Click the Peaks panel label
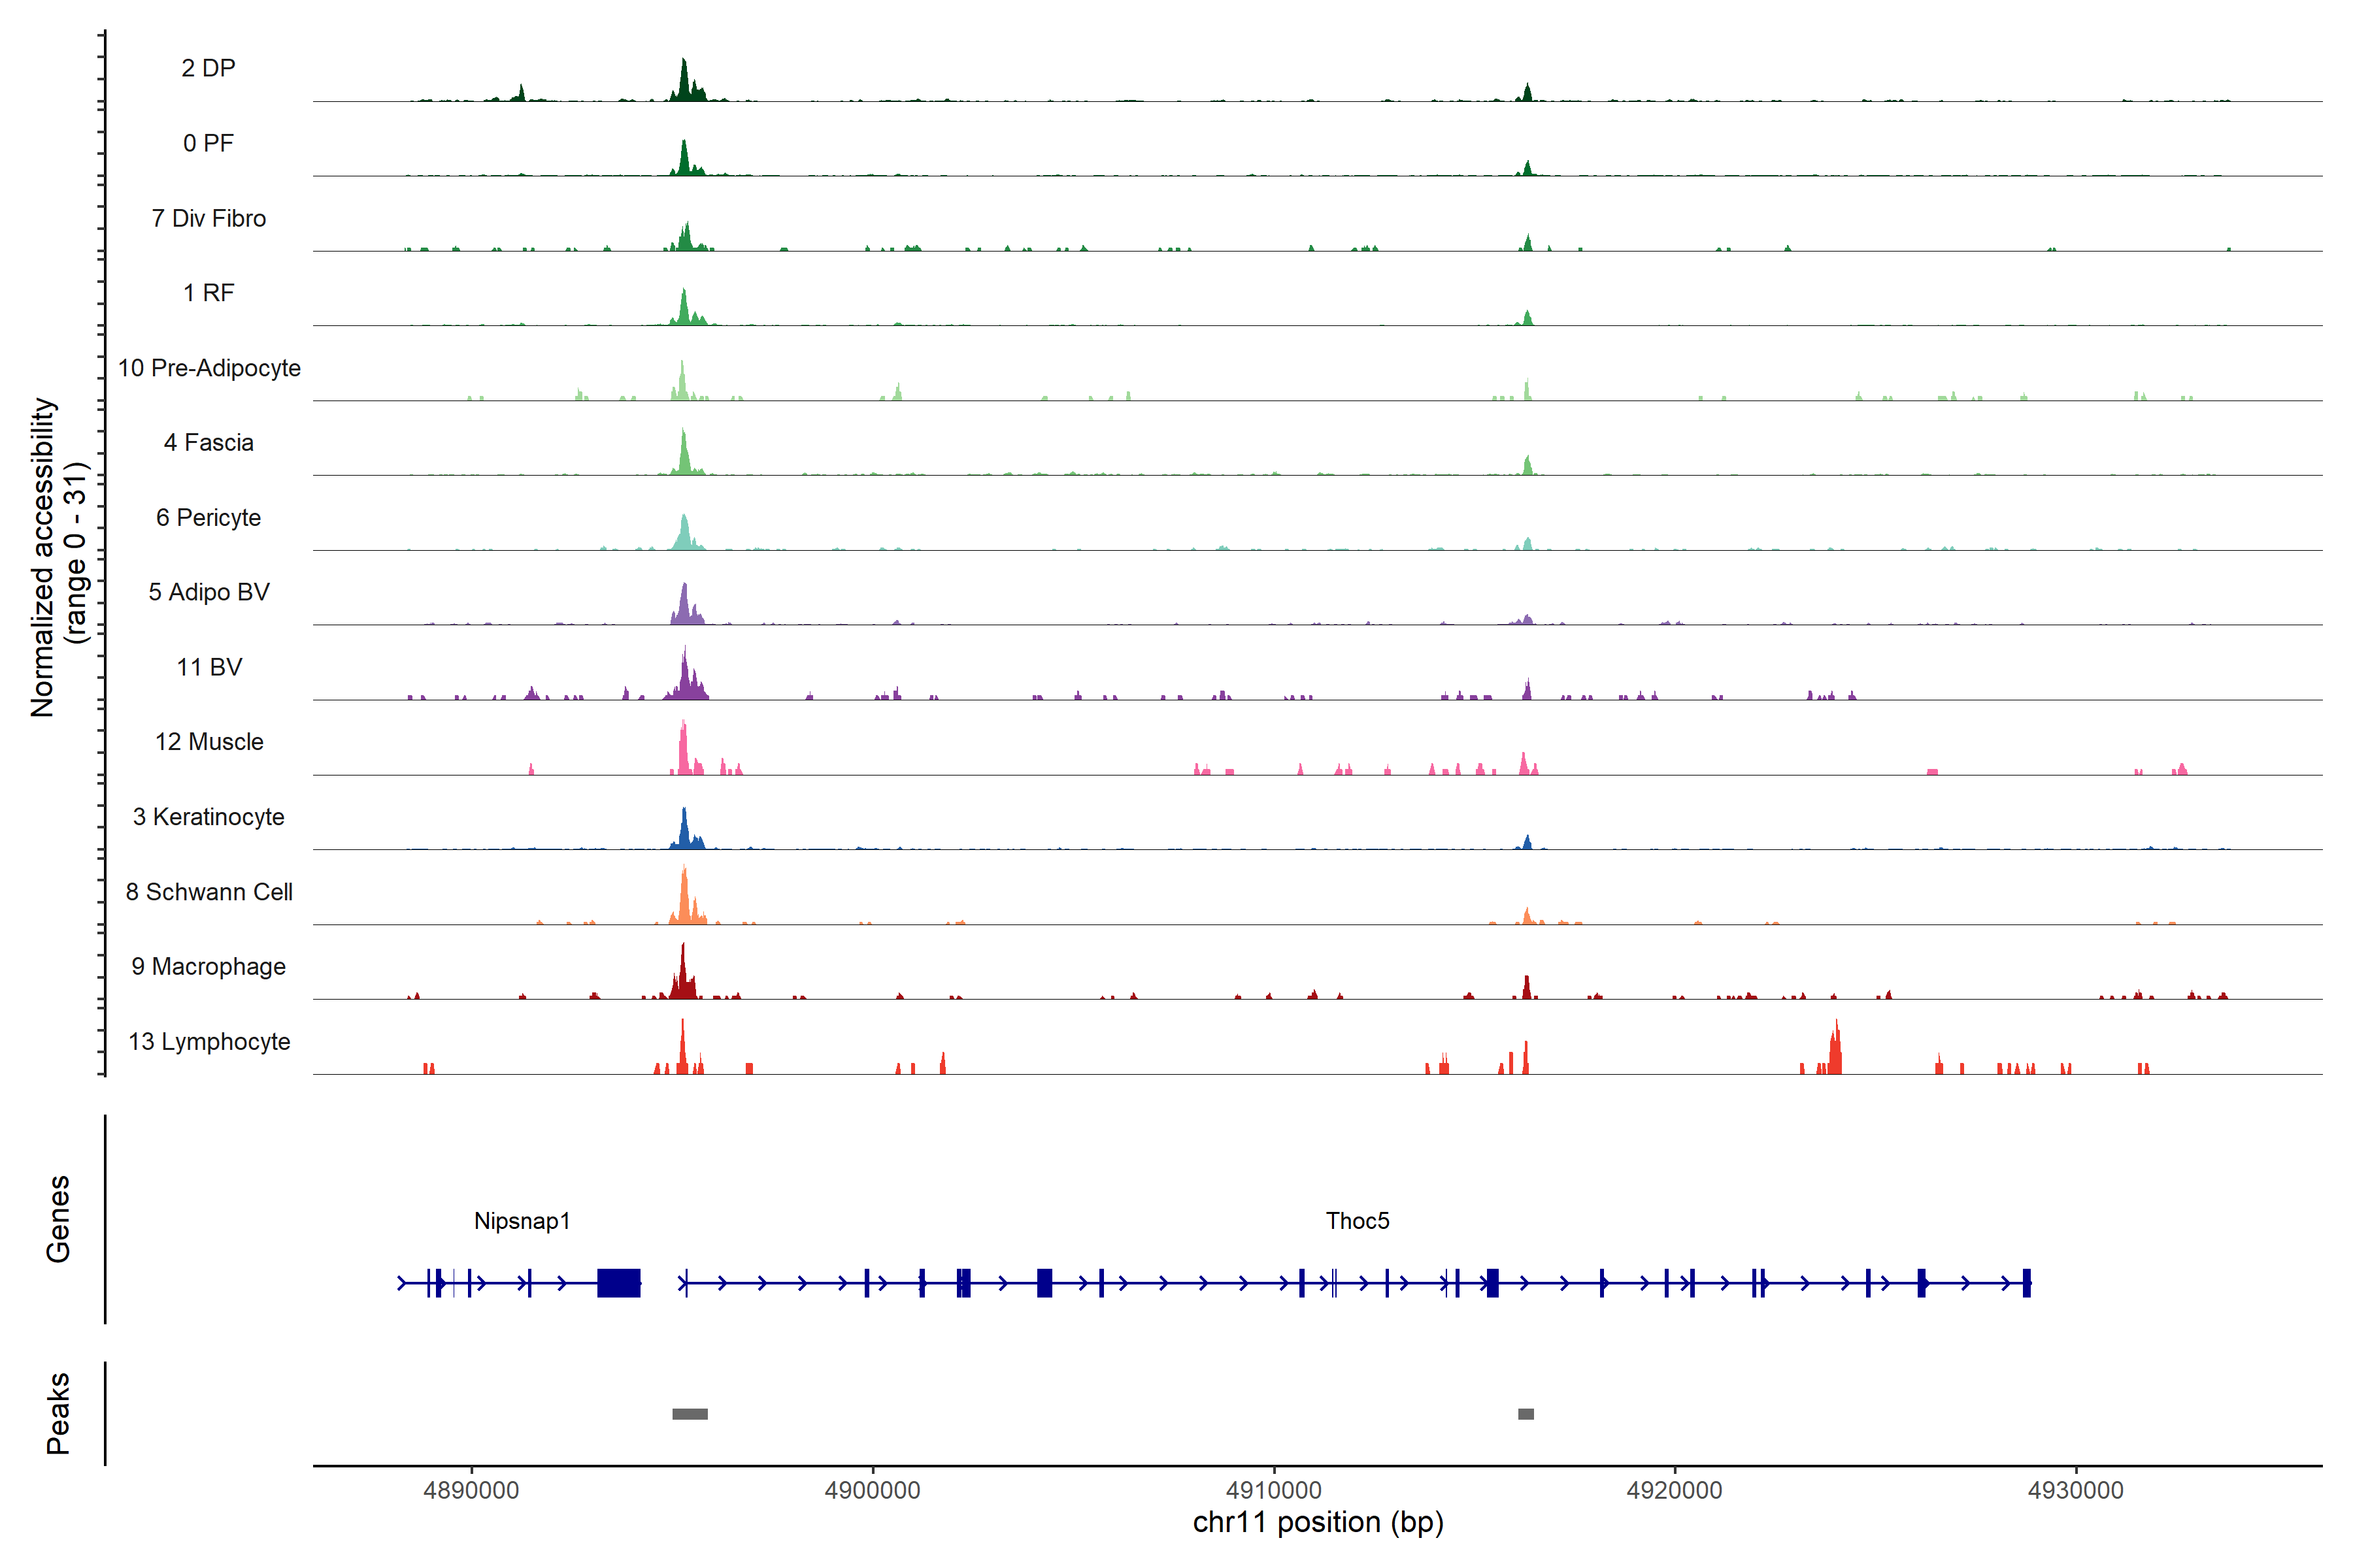This screenshot has width=2353, height=1568. tap(58, 1412)
